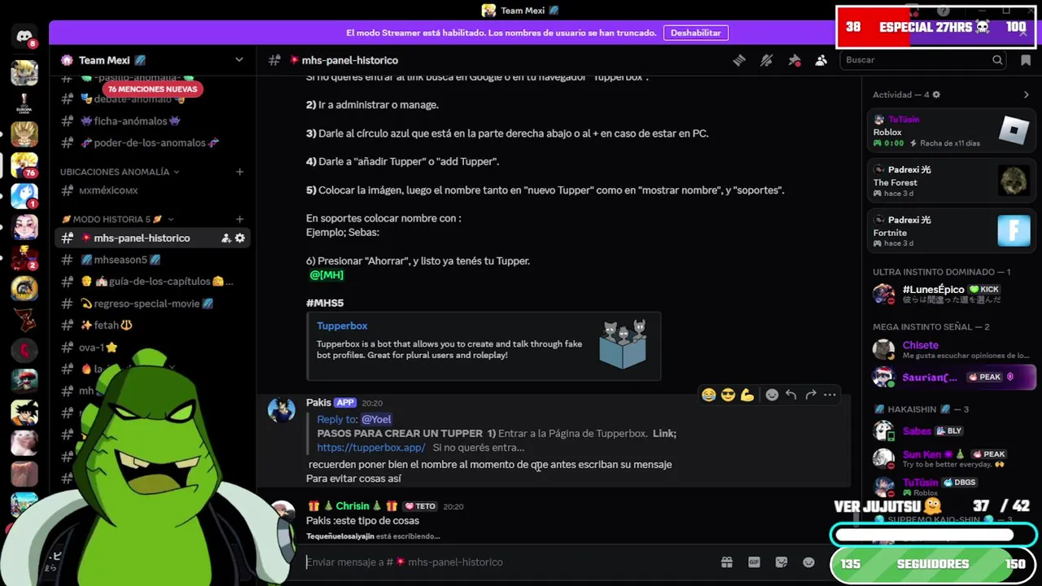Toggle notification settings bell in header
The width and height of the screenshot is (1042, 586).
[x=766, y=60]
